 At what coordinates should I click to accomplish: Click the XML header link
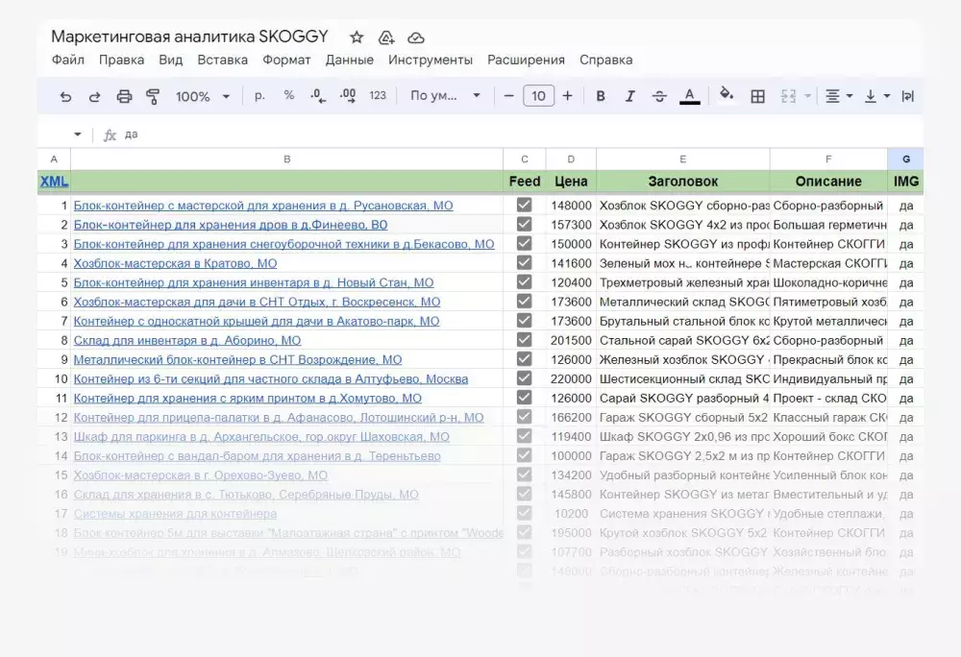click(x=54, y=182)
